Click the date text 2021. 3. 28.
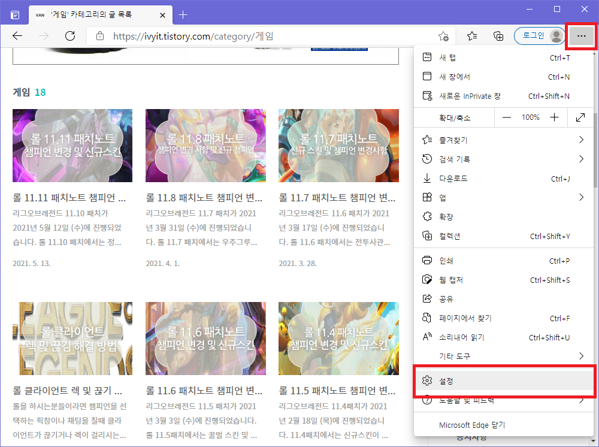Screen dimensions: 599x447 [298, 263]
